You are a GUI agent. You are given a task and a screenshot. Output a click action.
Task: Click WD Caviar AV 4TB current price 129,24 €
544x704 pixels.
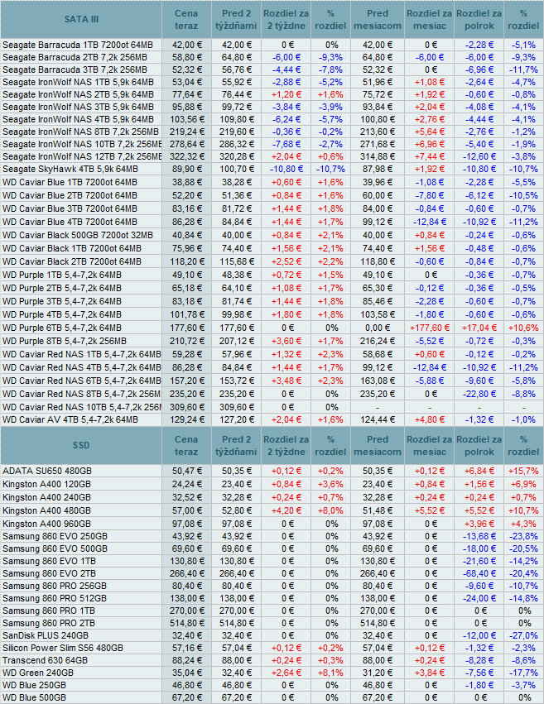[x=187, y=419]
